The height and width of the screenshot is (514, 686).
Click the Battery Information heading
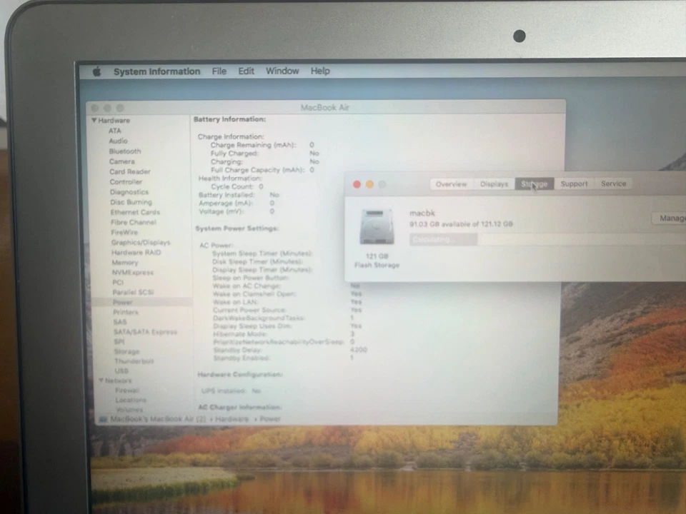[229, 119]
